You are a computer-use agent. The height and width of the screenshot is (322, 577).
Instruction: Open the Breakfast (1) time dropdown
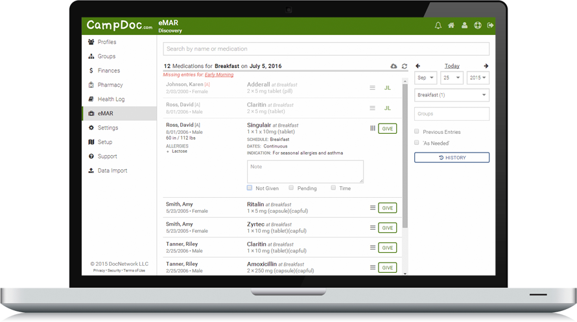point(452,95)
